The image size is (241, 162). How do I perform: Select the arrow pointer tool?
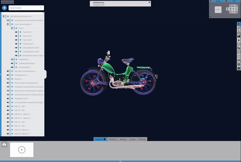pos(239,24)
